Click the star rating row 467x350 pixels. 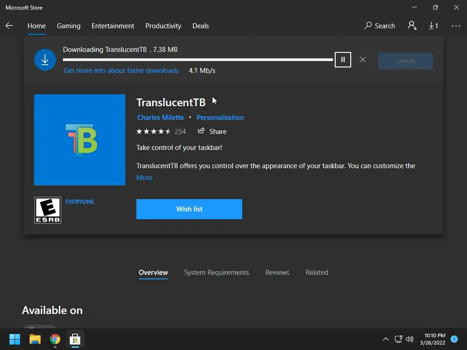(154, 131)
